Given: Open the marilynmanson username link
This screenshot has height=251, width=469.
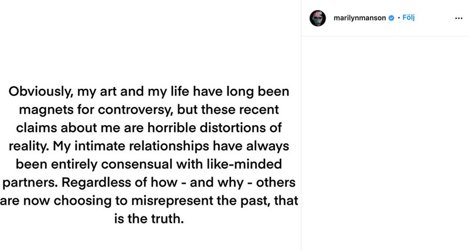Looking at the screenshot, I should pyautogui.click(x=359, y=18).
